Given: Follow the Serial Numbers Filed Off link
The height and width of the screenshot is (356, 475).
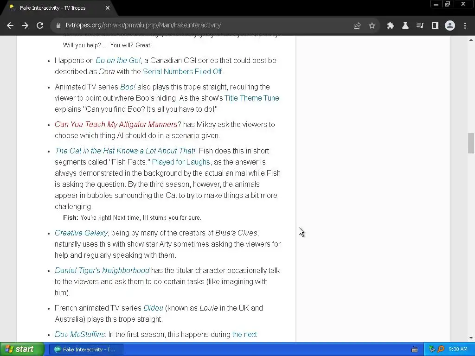Looking at the screenshot, I should click(x=182, y=72).
